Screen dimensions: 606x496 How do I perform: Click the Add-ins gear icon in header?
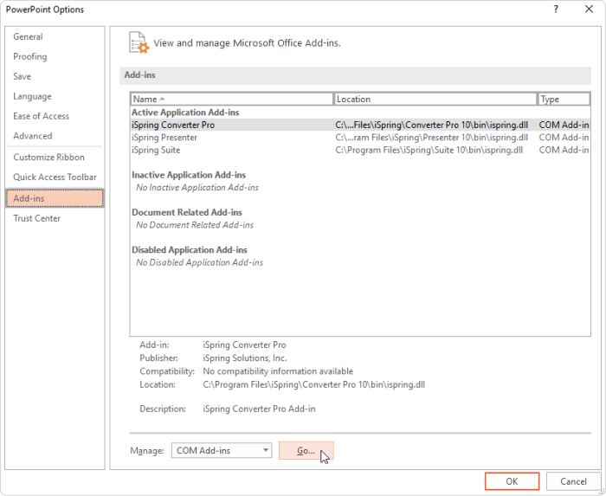coord(139,42)
